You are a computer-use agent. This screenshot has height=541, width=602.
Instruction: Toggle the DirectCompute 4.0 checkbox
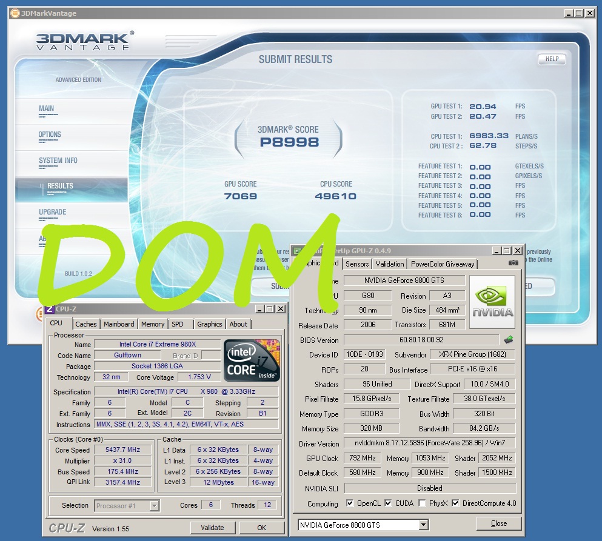point(455,503)
